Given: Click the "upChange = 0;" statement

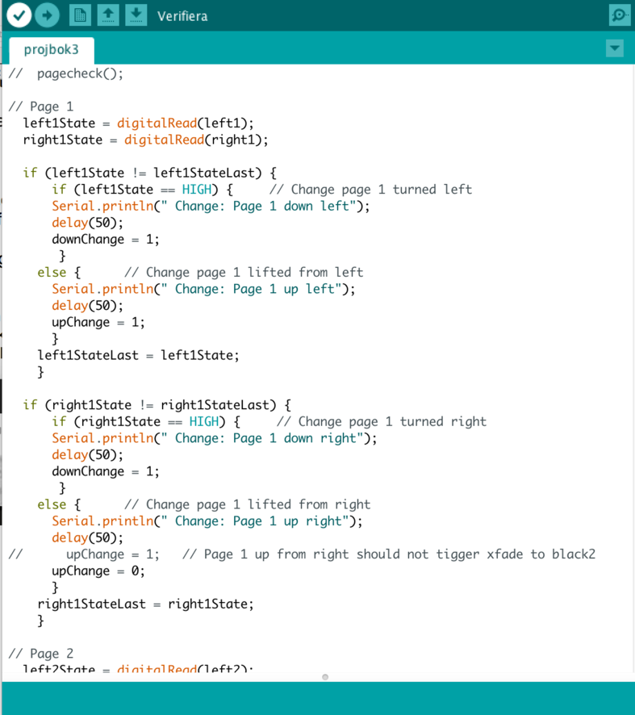Looking at the screenshot, I should [x=98, y=571].
